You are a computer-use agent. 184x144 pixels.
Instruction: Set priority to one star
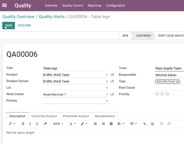(x=157, y=94)
